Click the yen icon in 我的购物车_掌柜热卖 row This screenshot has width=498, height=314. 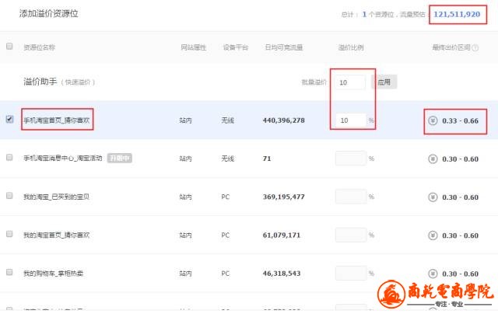(433, 274)
